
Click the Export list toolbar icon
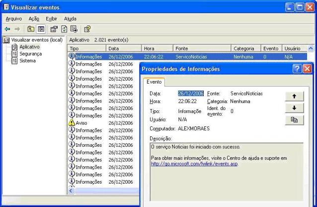(x=74, y=29)
